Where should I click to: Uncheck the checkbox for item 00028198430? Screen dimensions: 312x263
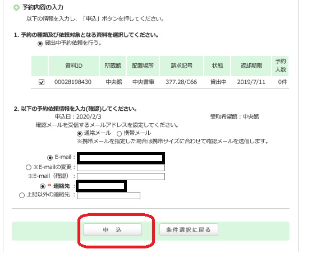(x=42, y=82)
